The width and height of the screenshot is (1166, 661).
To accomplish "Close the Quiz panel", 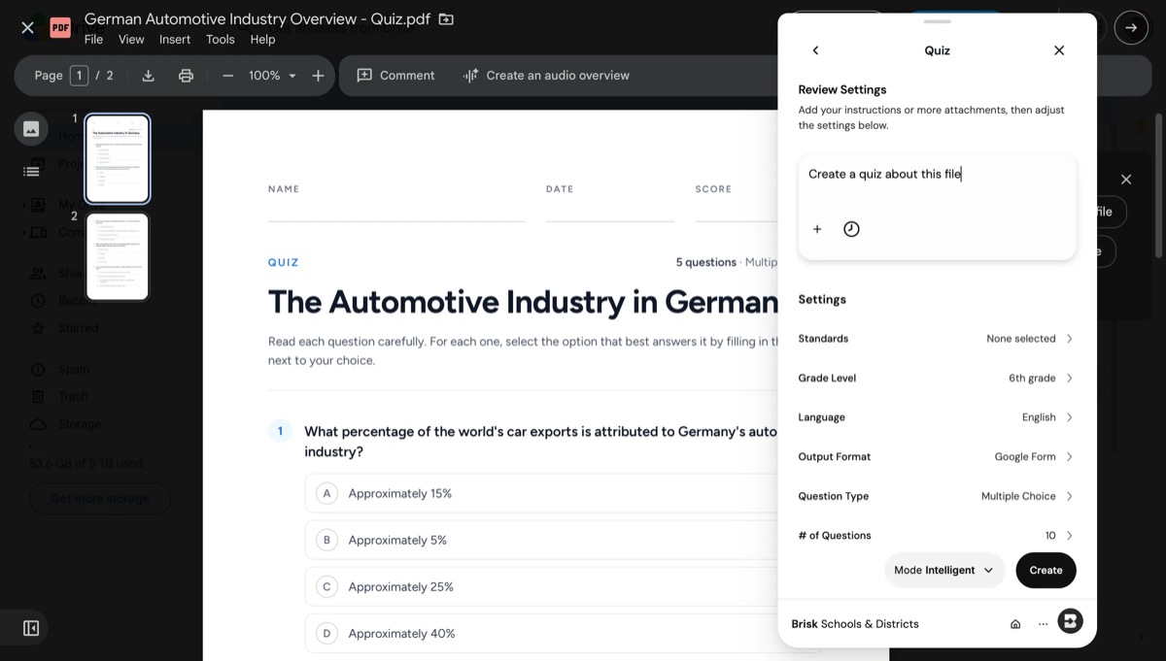I will pos(1059,50).
